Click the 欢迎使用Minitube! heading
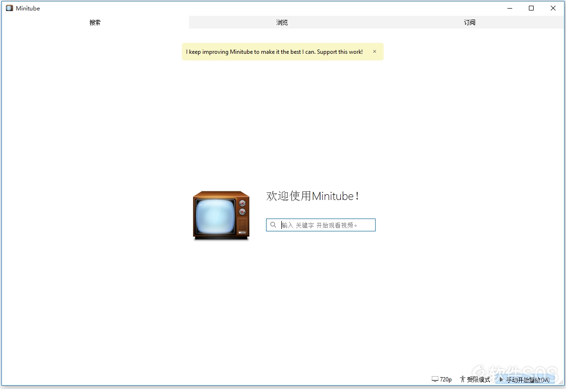 point(313,196)
